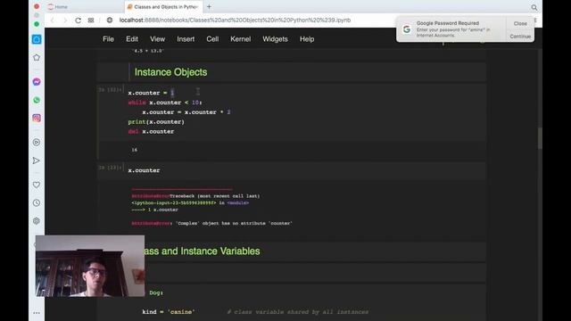Click the 'print(x.counter)' line
The height and width of the screenshot is (321, 571).
pyautogui.click(x=156, y=122)
